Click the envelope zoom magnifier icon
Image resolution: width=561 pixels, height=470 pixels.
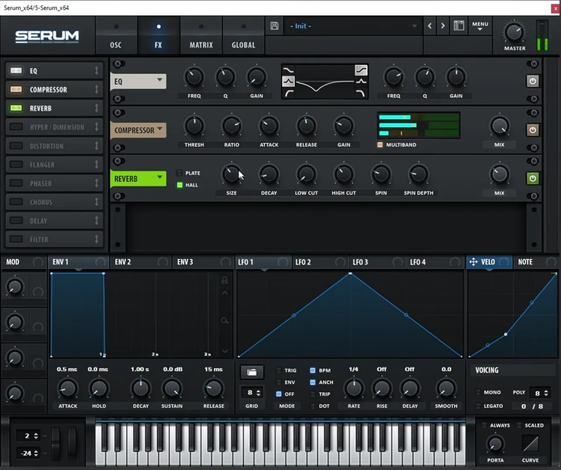tap(224, 321)
